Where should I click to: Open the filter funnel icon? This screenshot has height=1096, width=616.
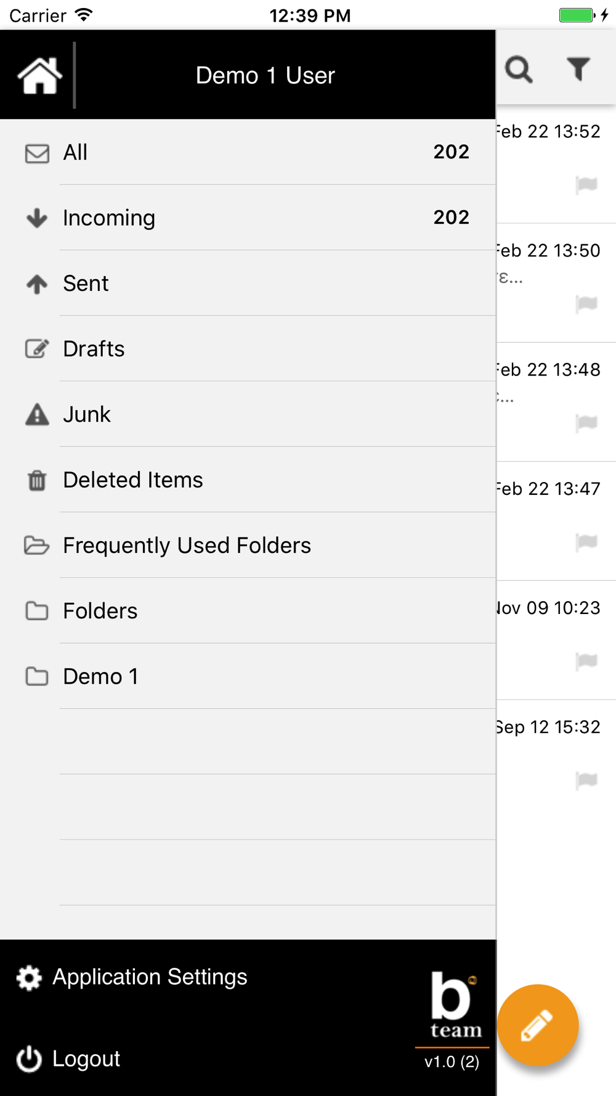pyautogui.click(x=578, y=69)
